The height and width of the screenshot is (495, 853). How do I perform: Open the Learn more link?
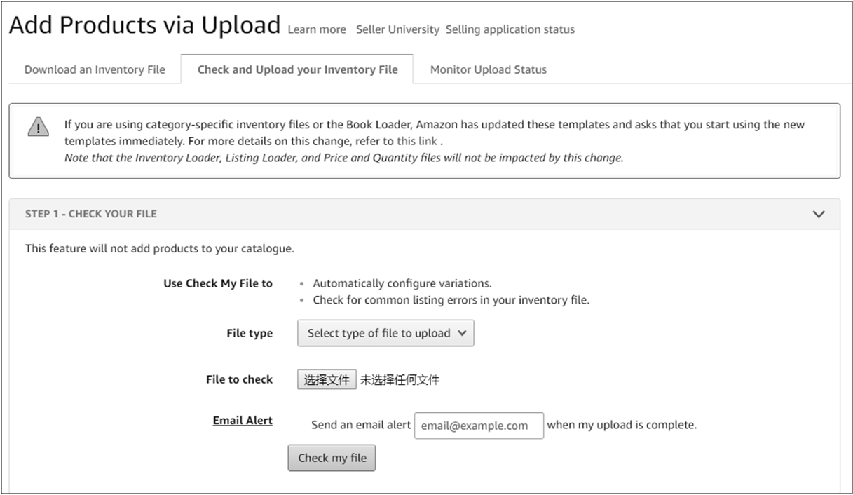[x=317, y=29]
